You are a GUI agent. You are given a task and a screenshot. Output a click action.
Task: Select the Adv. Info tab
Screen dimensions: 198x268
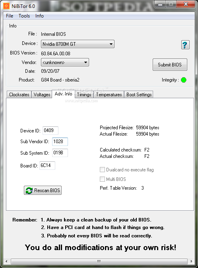click(63, 94)
